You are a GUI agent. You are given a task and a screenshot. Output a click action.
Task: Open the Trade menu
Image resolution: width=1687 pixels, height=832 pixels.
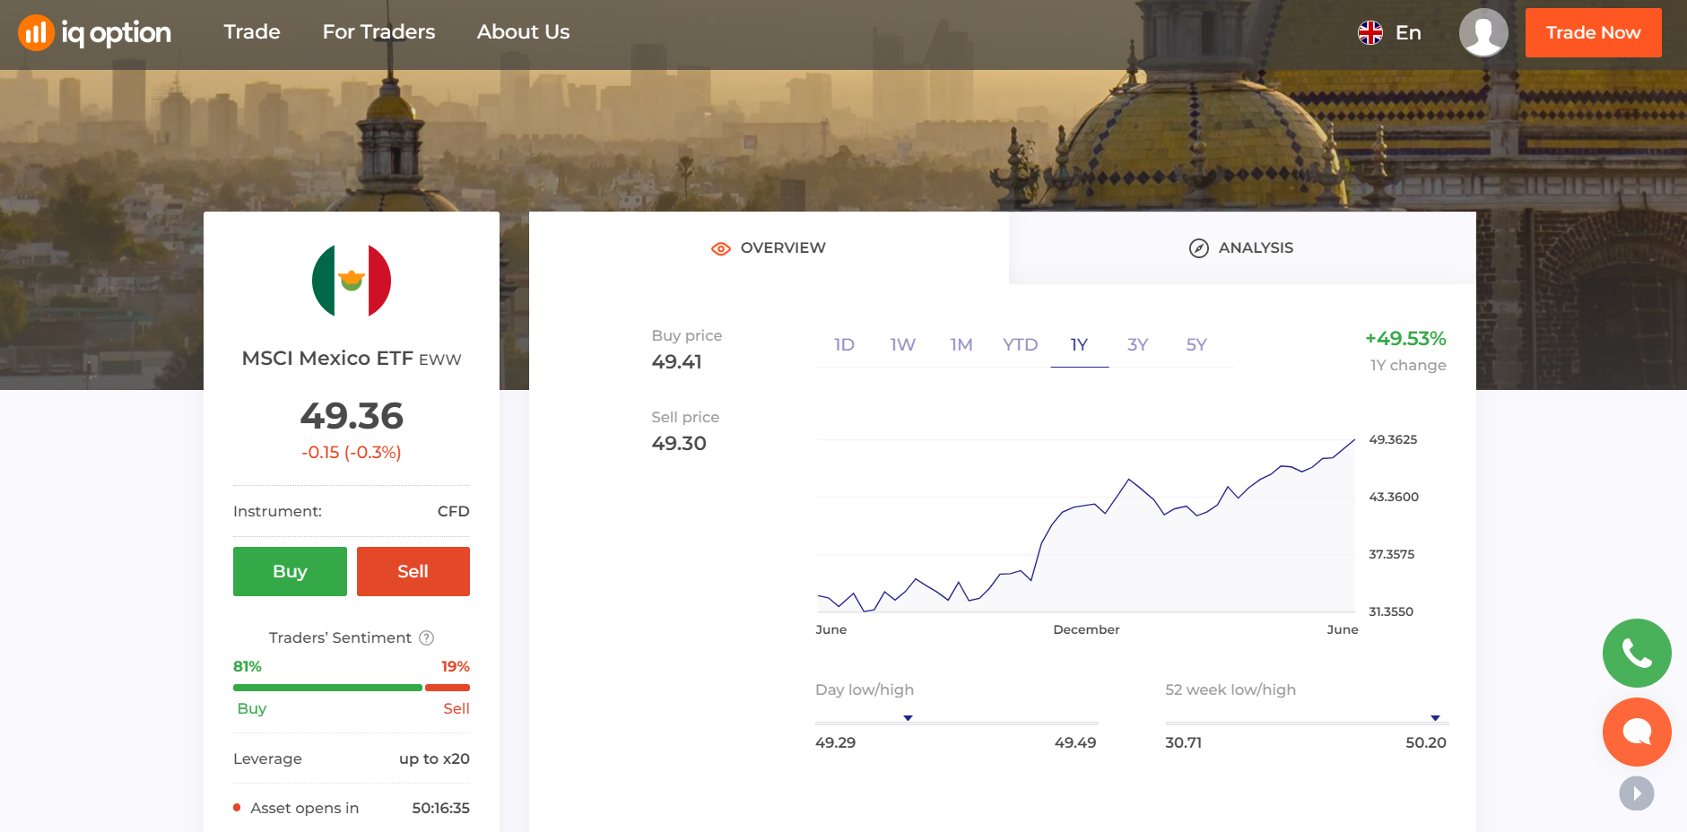[x=252, y=32]
